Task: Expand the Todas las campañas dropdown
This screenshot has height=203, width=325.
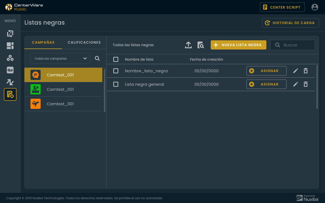Action: pyautogui.click(x=60, y=58)
